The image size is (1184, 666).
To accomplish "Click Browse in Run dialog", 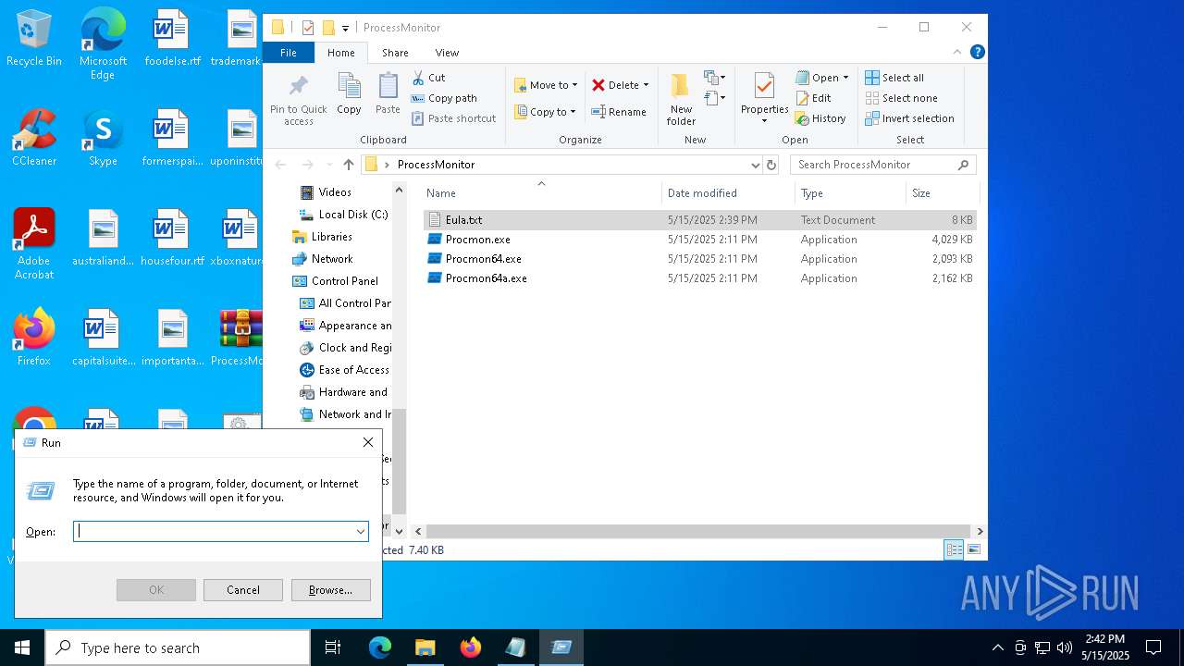I will (330, 590).
